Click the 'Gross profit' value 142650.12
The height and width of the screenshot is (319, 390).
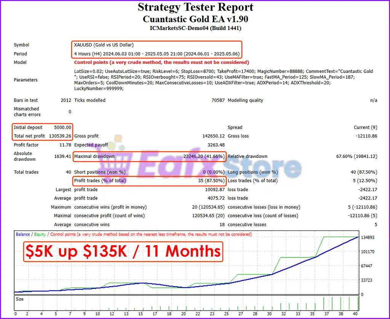(214, 136)
